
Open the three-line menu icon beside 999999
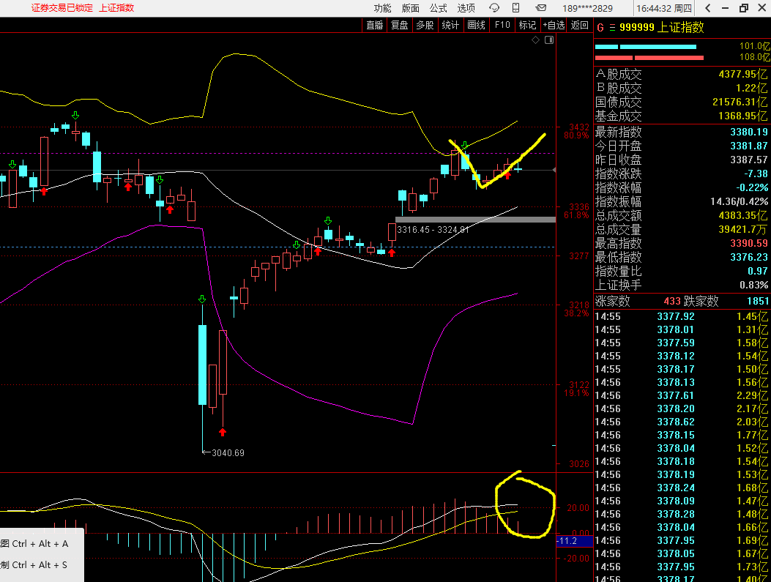pyautogui.click(x=612, y=28)
